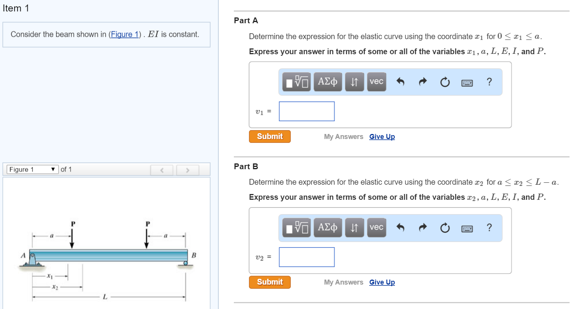Click the undo arrow in Part A toolbar
The width and height of the screenshot is (580, 309).
click(400, 81)
